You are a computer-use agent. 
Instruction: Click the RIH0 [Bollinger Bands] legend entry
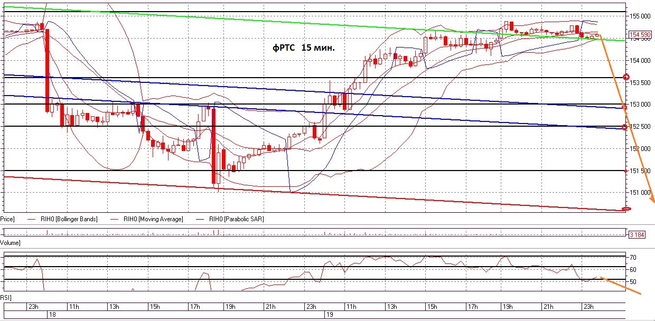click(x=68, y=219)
